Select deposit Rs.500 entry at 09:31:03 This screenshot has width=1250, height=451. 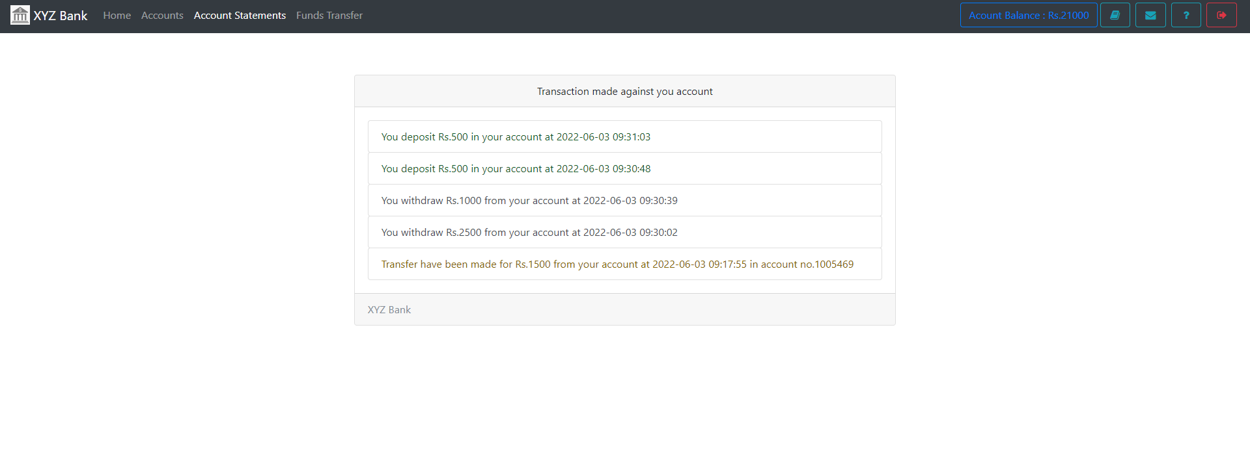pyautogui.click(x=625, y=136)
